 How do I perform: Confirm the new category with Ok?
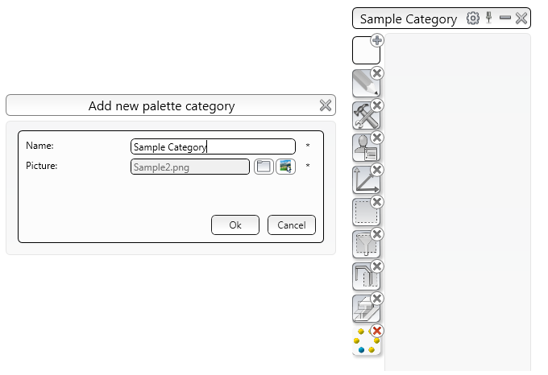click(235, 225)
